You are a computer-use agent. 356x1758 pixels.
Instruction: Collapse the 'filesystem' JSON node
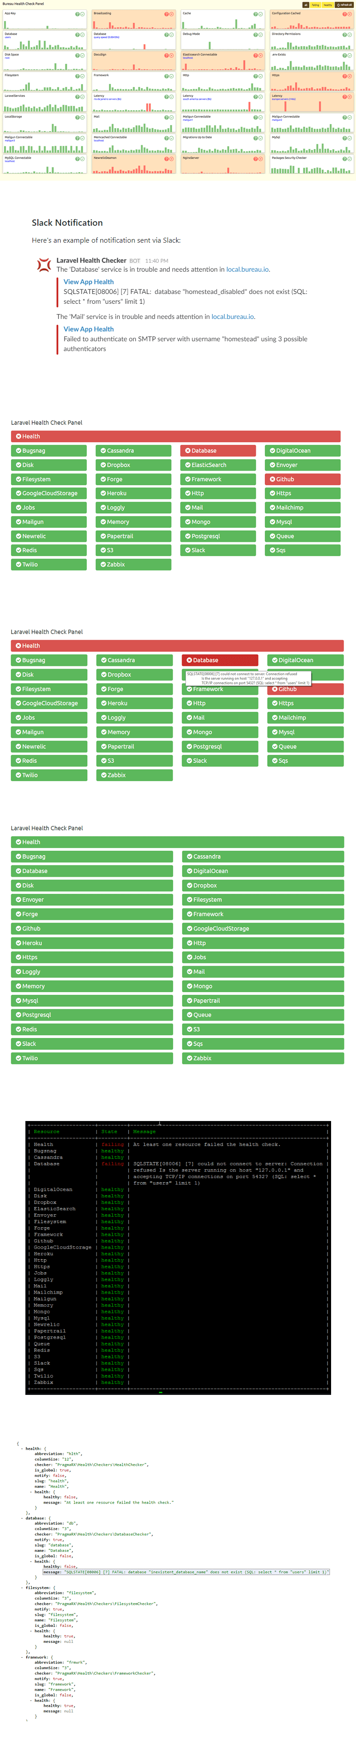click(22, 1588)
